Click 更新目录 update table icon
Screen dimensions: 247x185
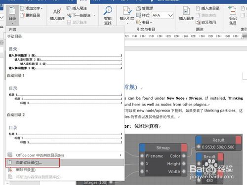22,15
